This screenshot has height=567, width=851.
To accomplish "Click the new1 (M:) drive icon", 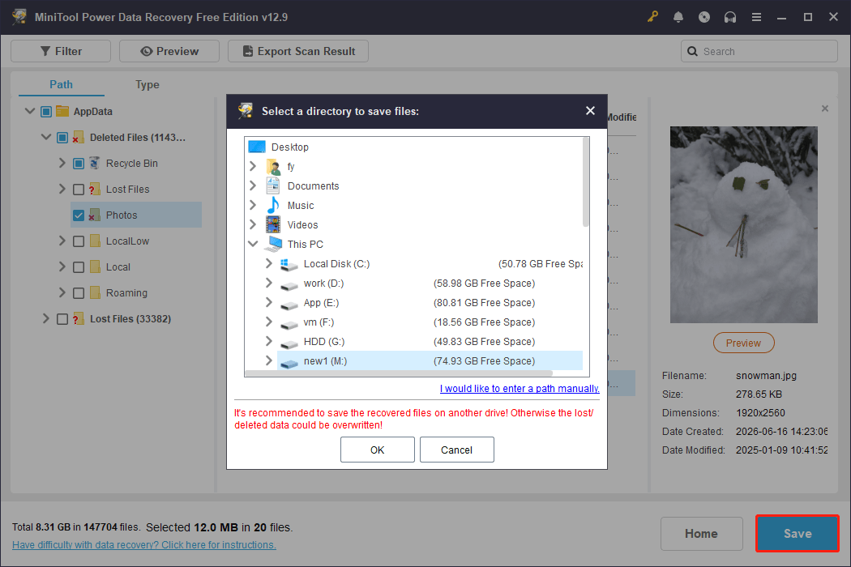I will pos(289,362).
